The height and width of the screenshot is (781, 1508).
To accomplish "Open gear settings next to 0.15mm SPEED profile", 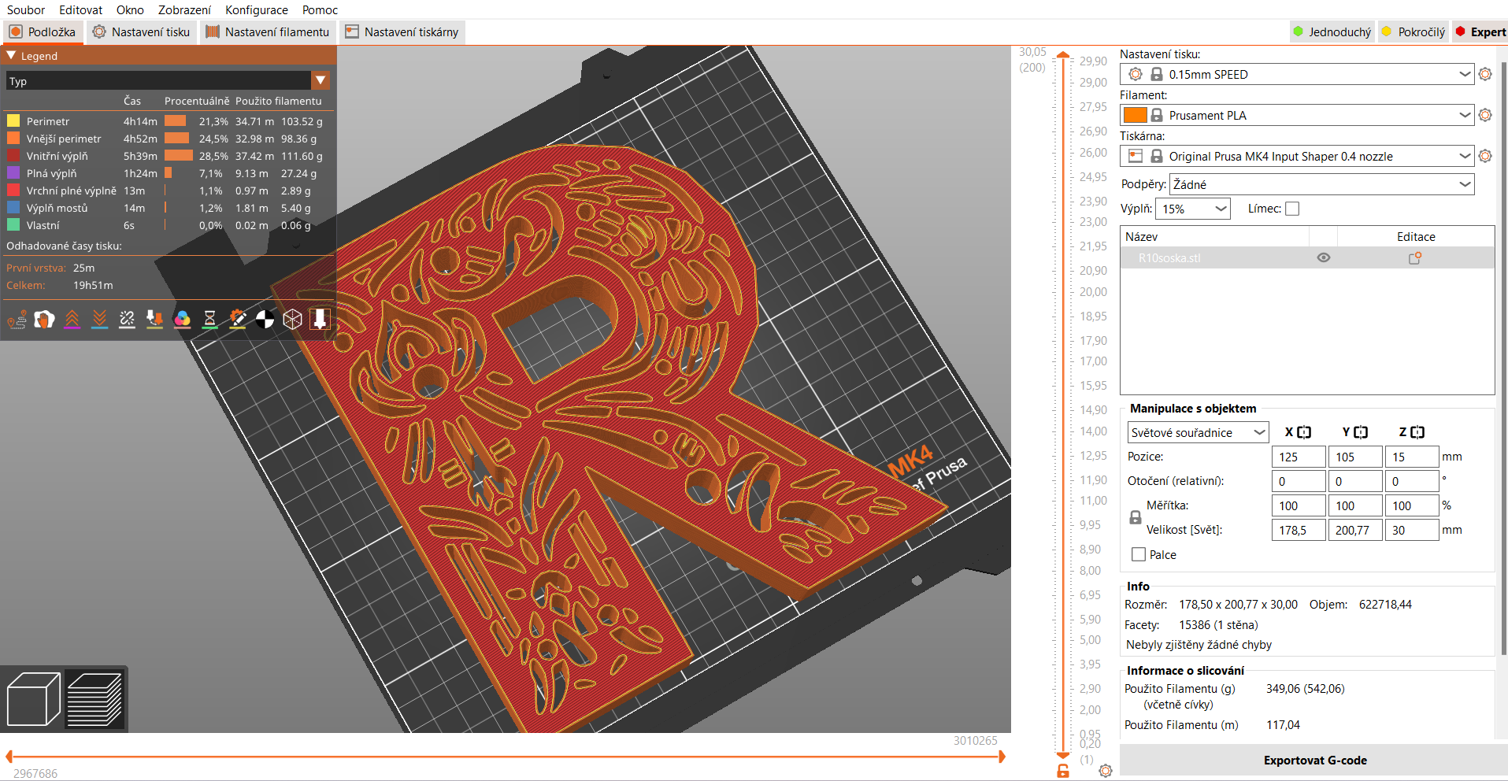I will click(x=1485, y=74).
